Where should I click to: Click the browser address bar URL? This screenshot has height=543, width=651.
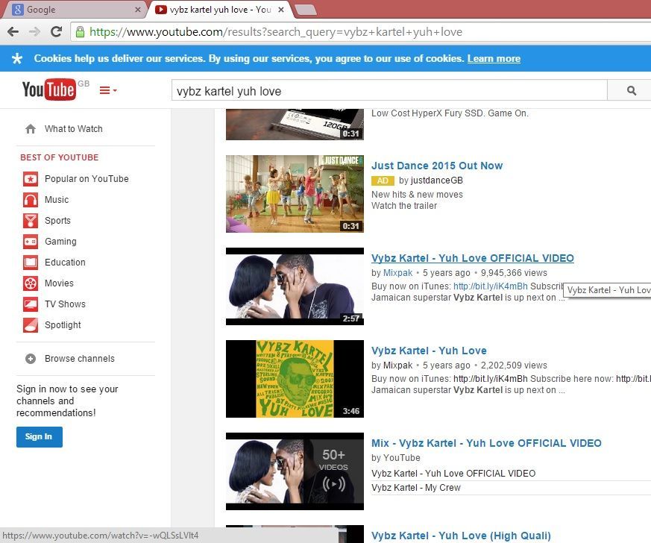pos(276,32)
